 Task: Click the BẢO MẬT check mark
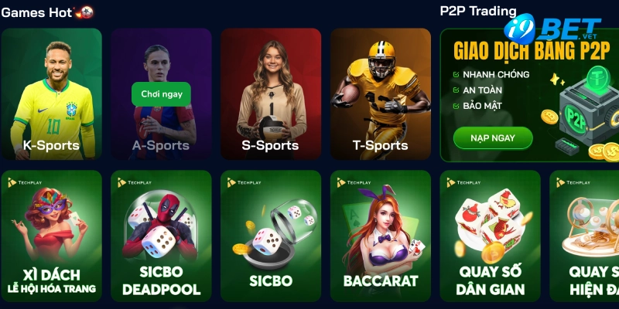[x=457, y=106]
